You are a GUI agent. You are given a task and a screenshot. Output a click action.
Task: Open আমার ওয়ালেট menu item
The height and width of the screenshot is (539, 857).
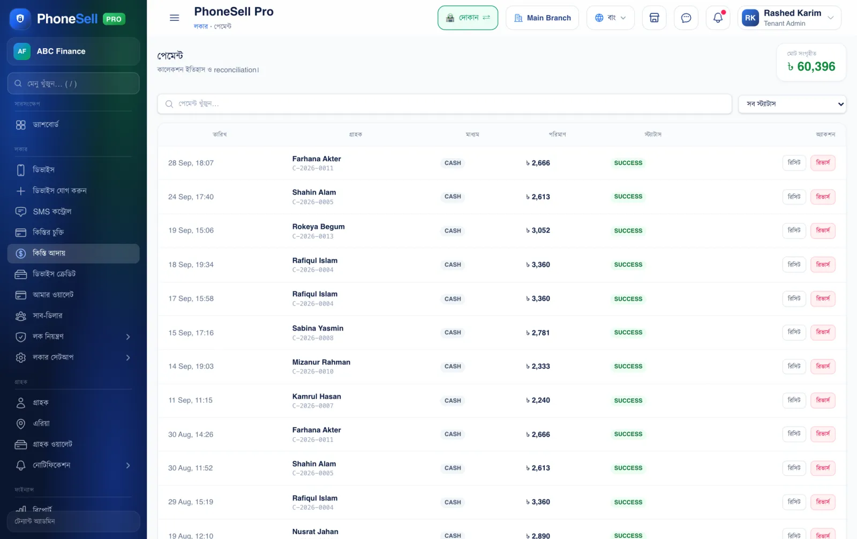pos(73,295)
